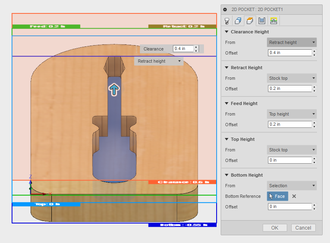Increase viewport Clearance value with up arrow

pos(196,47)
